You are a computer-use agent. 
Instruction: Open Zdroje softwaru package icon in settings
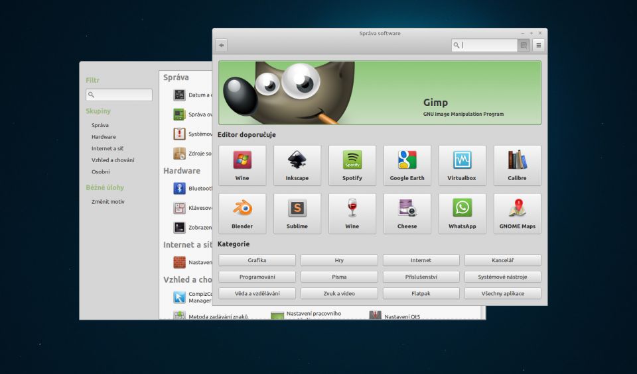point(179,153)
